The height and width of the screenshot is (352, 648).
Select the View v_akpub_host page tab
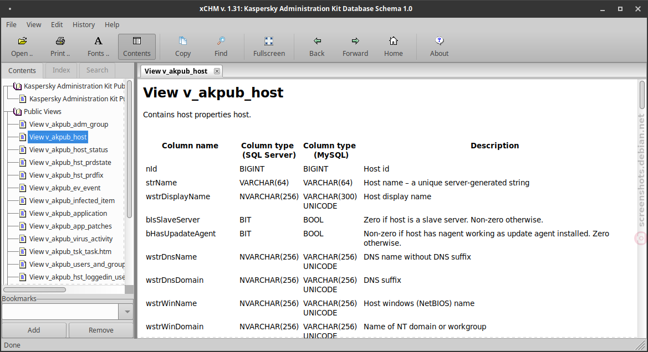[176, 71]
